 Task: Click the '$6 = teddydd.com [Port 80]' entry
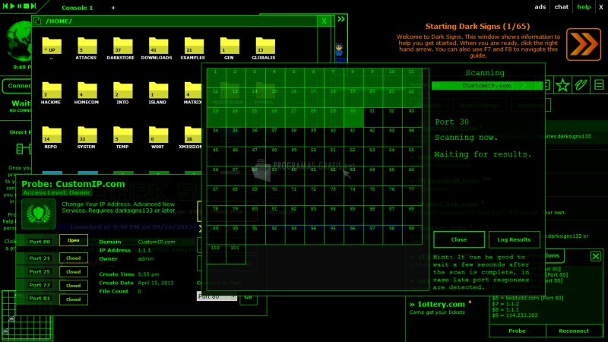pos(527,298)
